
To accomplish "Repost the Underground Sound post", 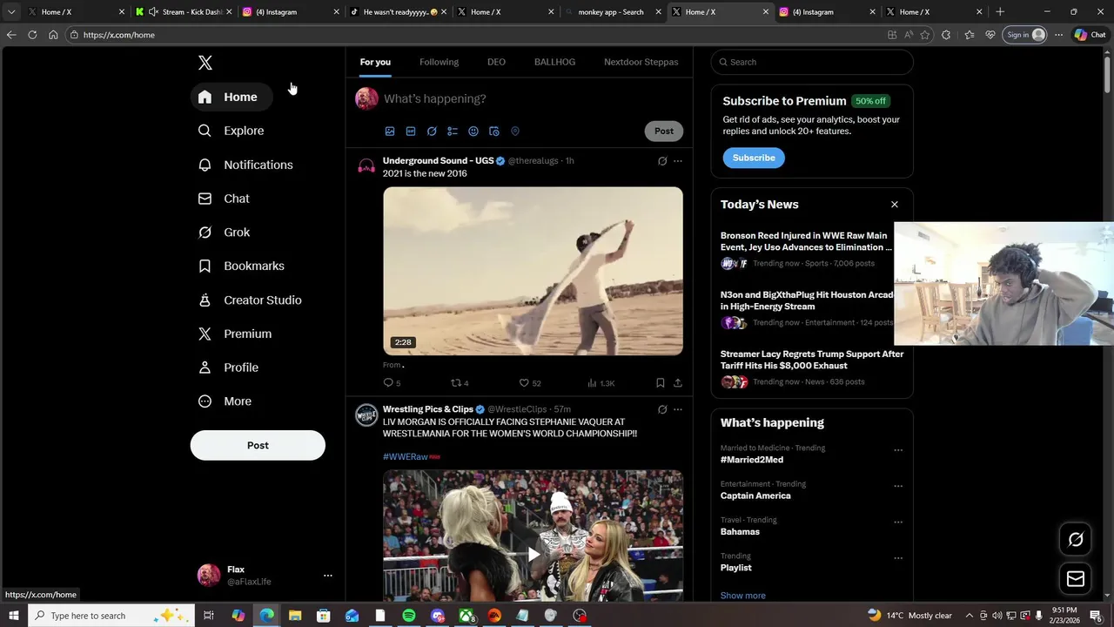I will [x=460, y=383].
